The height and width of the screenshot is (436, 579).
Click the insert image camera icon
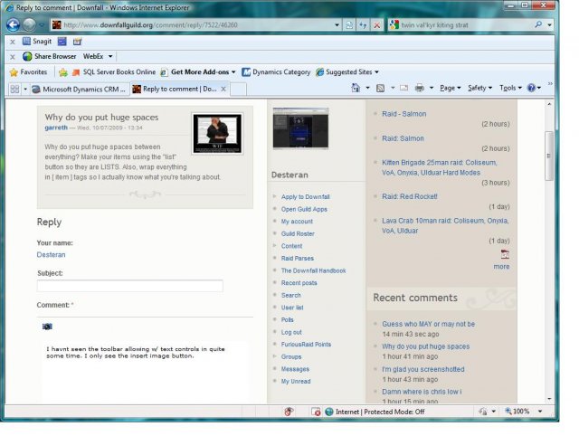pyautogui.click(x=47, y=327)
